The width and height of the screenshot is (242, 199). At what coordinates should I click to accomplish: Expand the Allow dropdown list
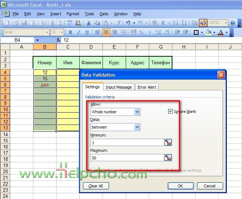coord(137,112)
